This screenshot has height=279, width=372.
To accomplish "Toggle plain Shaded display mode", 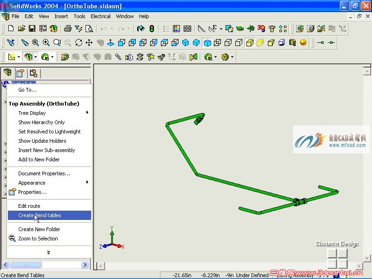I will (x=260, y=43).
